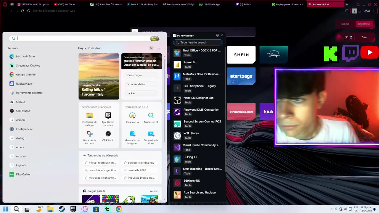This screenshot has height=213, width=379.
Task: Select Power BI app in store list
Action: coord(198,64)
